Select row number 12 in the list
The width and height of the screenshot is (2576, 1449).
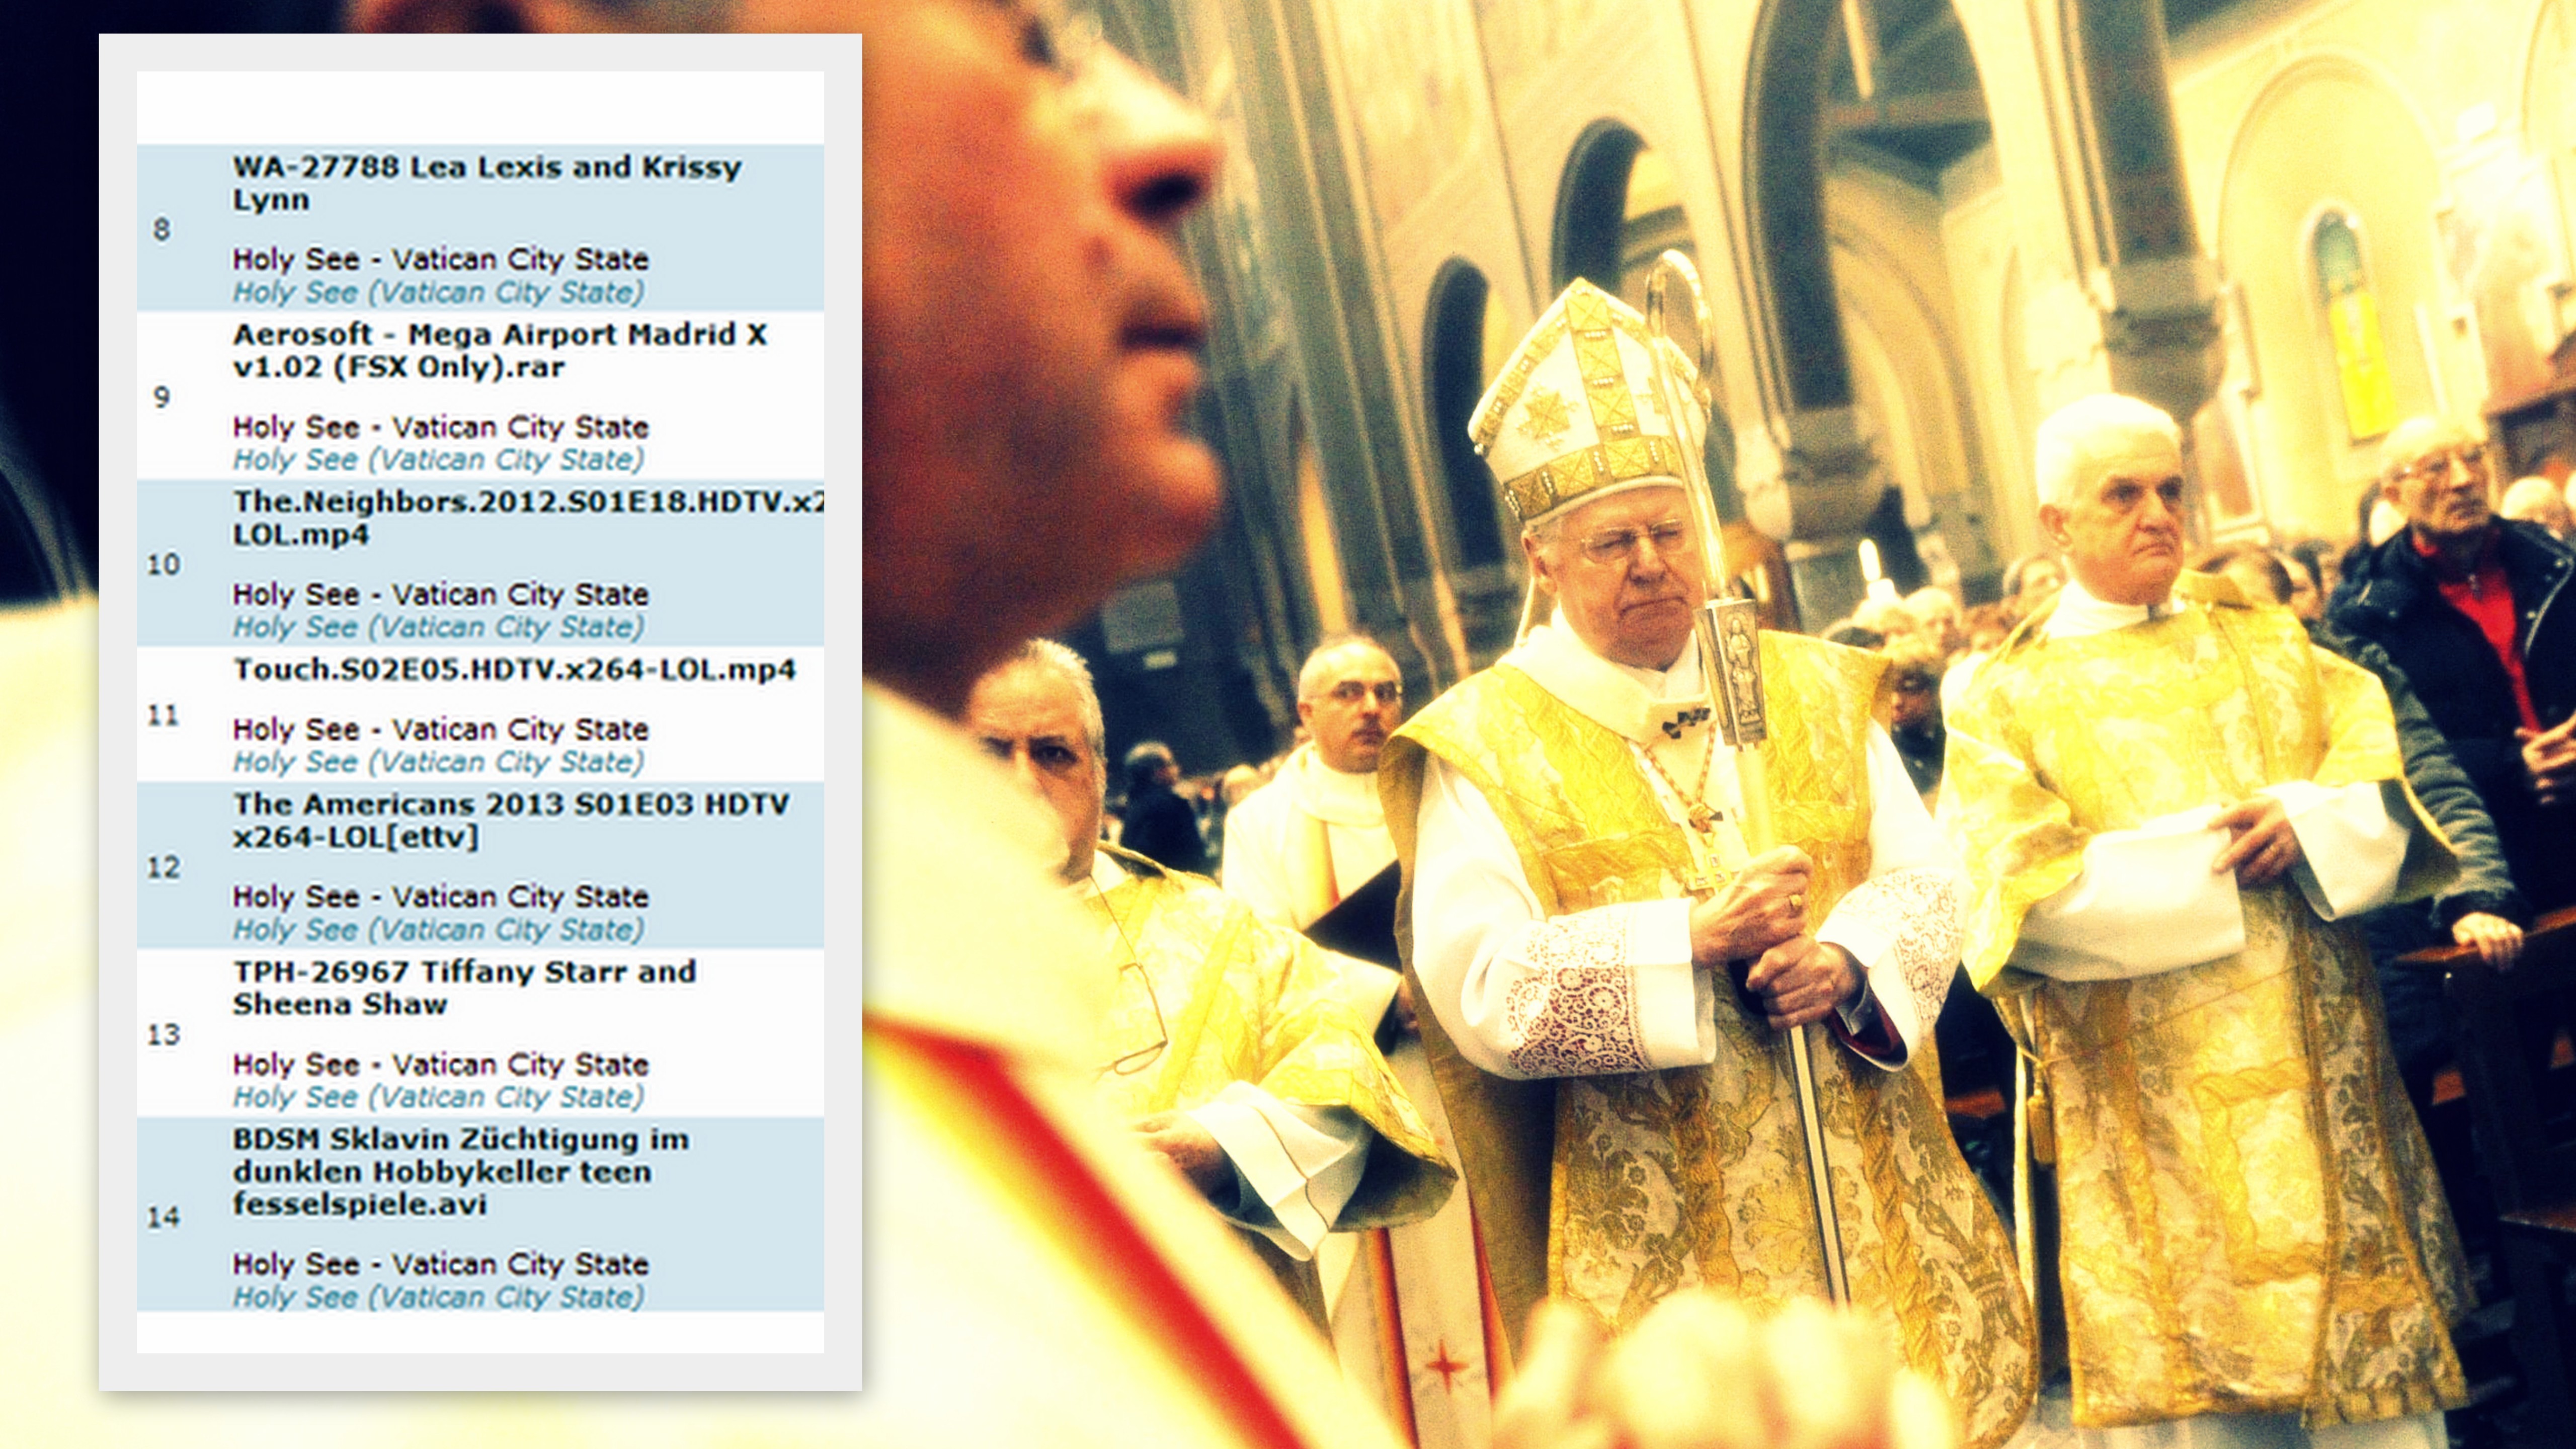click(x=163, y=867)
